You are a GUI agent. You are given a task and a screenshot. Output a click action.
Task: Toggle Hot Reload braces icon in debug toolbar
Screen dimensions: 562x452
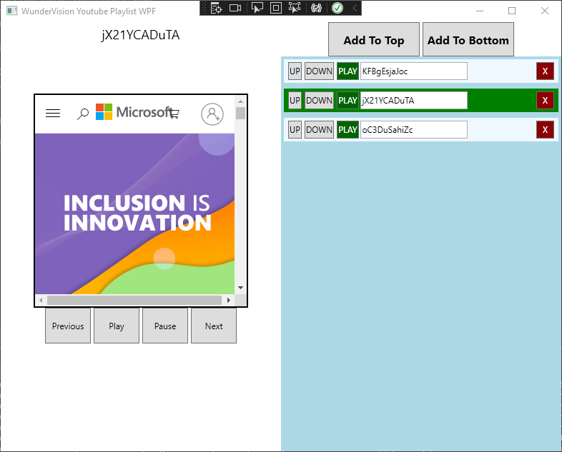point(316,8)
